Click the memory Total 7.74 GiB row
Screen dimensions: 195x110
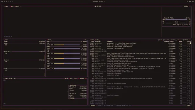(x=24, y=42)
